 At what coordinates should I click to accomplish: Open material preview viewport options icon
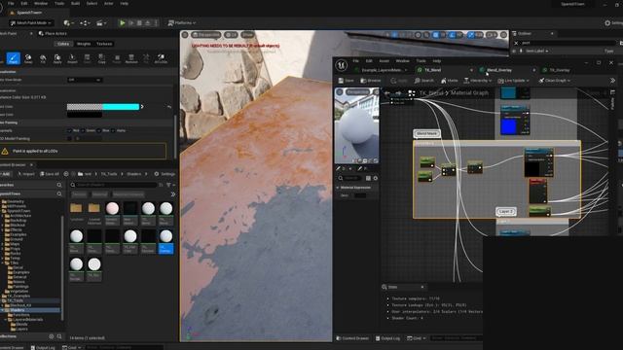tap(340, 92)
